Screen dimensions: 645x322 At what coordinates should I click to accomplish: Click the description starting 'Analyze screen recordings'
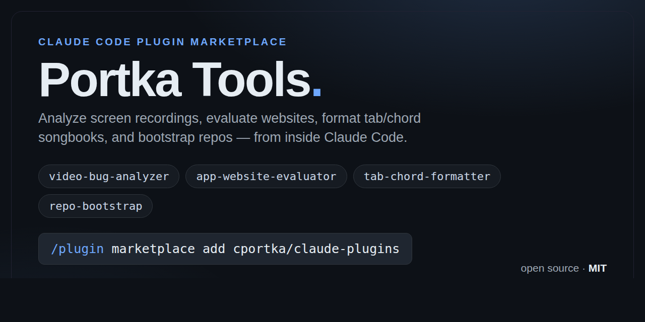coord(229,128)
